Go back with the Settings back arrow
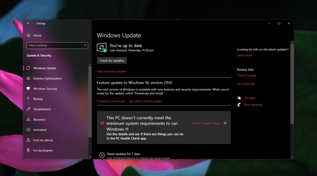The image size is (317, 176). point(28,23)
